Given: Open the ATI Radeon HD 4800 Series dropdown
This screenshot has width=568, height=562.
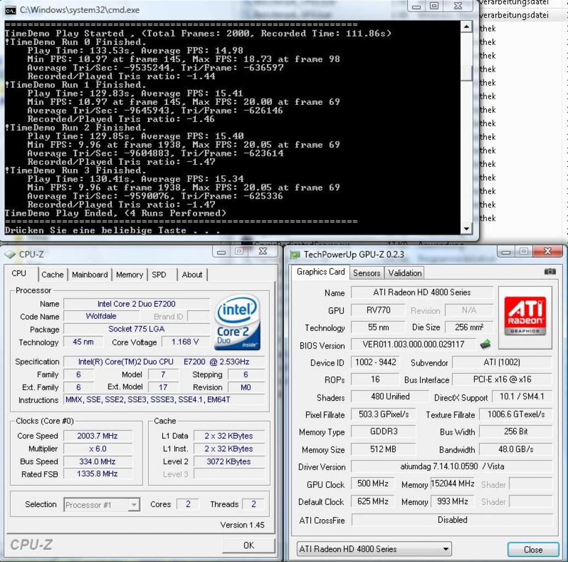Looking at the screenshot, I should pyautogui.click(x=374, y=549).
